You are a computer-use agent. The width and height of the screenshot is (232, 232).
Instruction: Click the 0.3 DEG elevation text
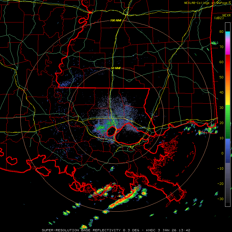(x=131, y=230)
